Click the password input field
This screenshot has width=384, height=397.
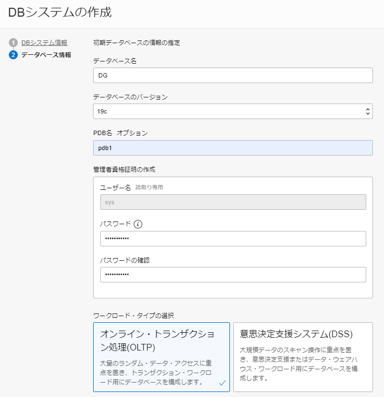tap(233, 239)
